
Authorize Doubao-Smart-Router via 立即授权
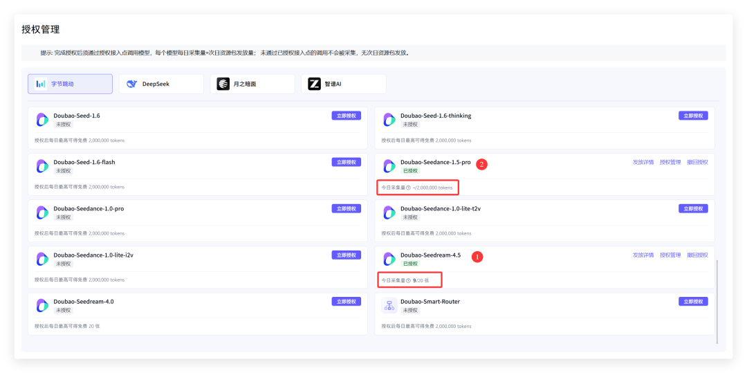coord(693,301)
